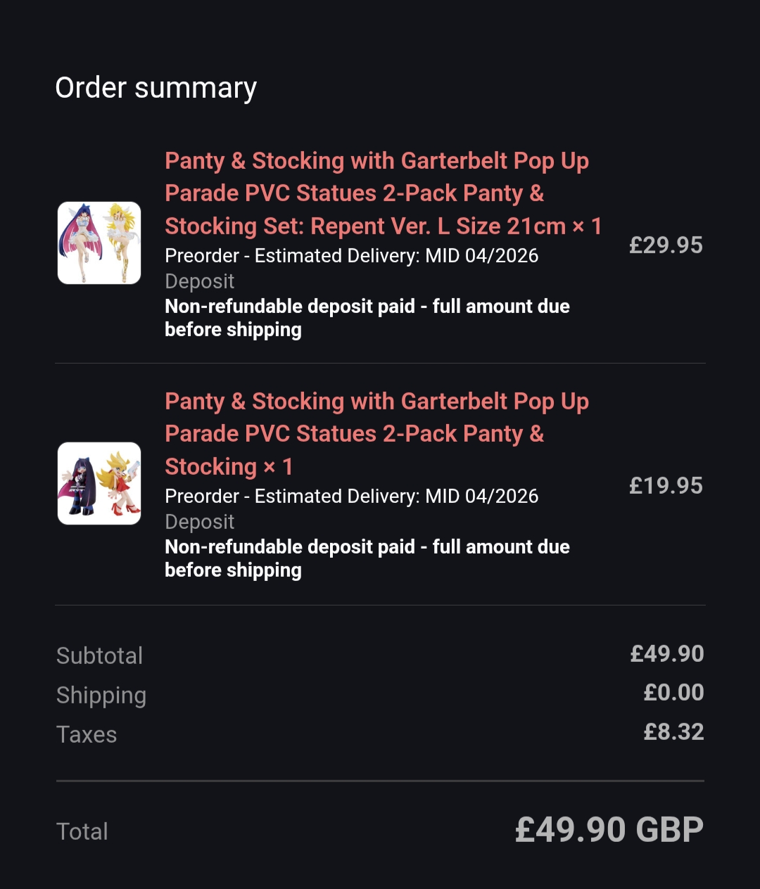Click the Subtotal label
The height and width of the screenshot is (889, 760).
tap(100, 655)
